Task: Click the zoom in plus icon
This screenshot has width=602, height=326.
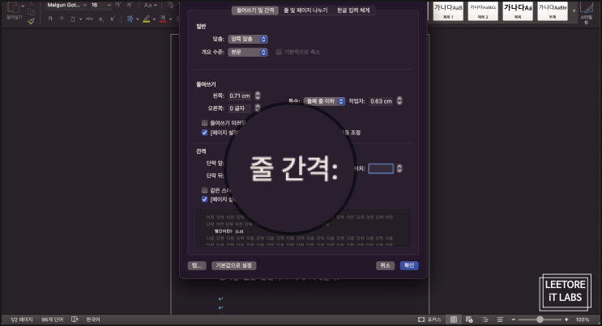Action: pos(566,320)
